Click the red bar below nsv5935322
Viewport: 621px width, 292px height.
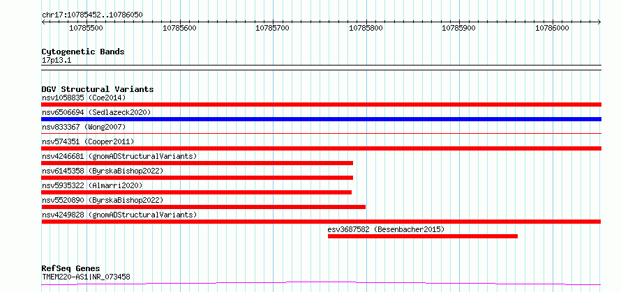(x=197, y=192)
